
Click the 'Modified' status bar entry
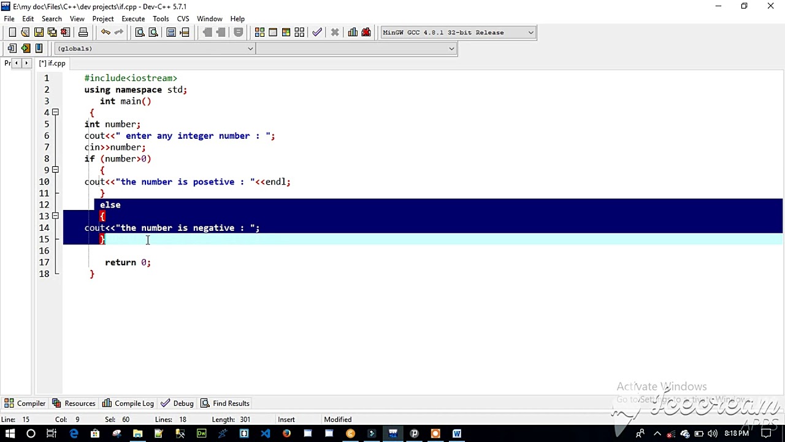[x=338, y=420]
